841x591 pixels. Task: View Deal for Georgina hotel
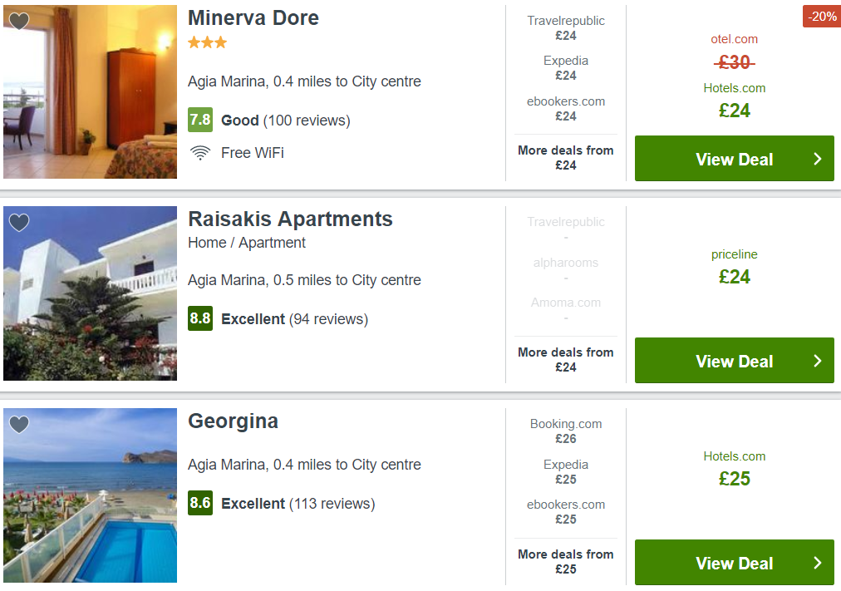(x=735, y=562)
